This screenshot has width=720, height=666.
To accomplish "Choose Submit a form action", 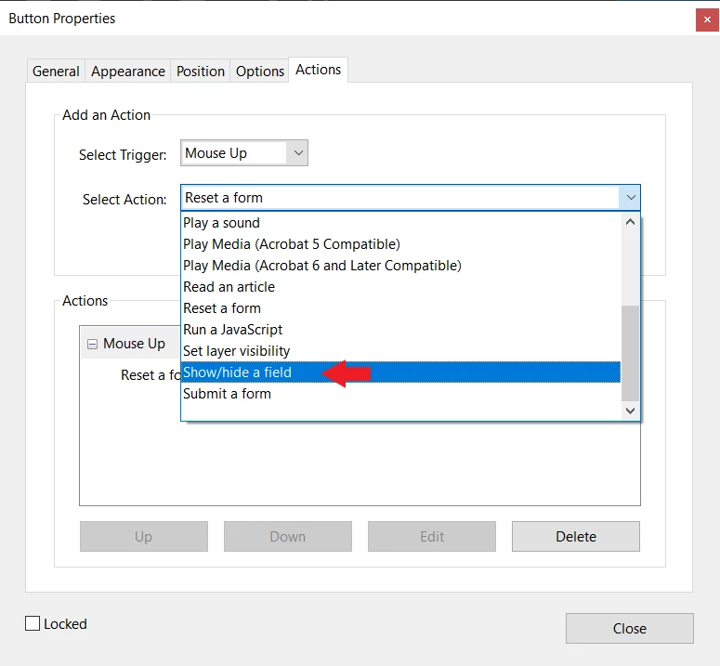I will (x=400, y=394).
